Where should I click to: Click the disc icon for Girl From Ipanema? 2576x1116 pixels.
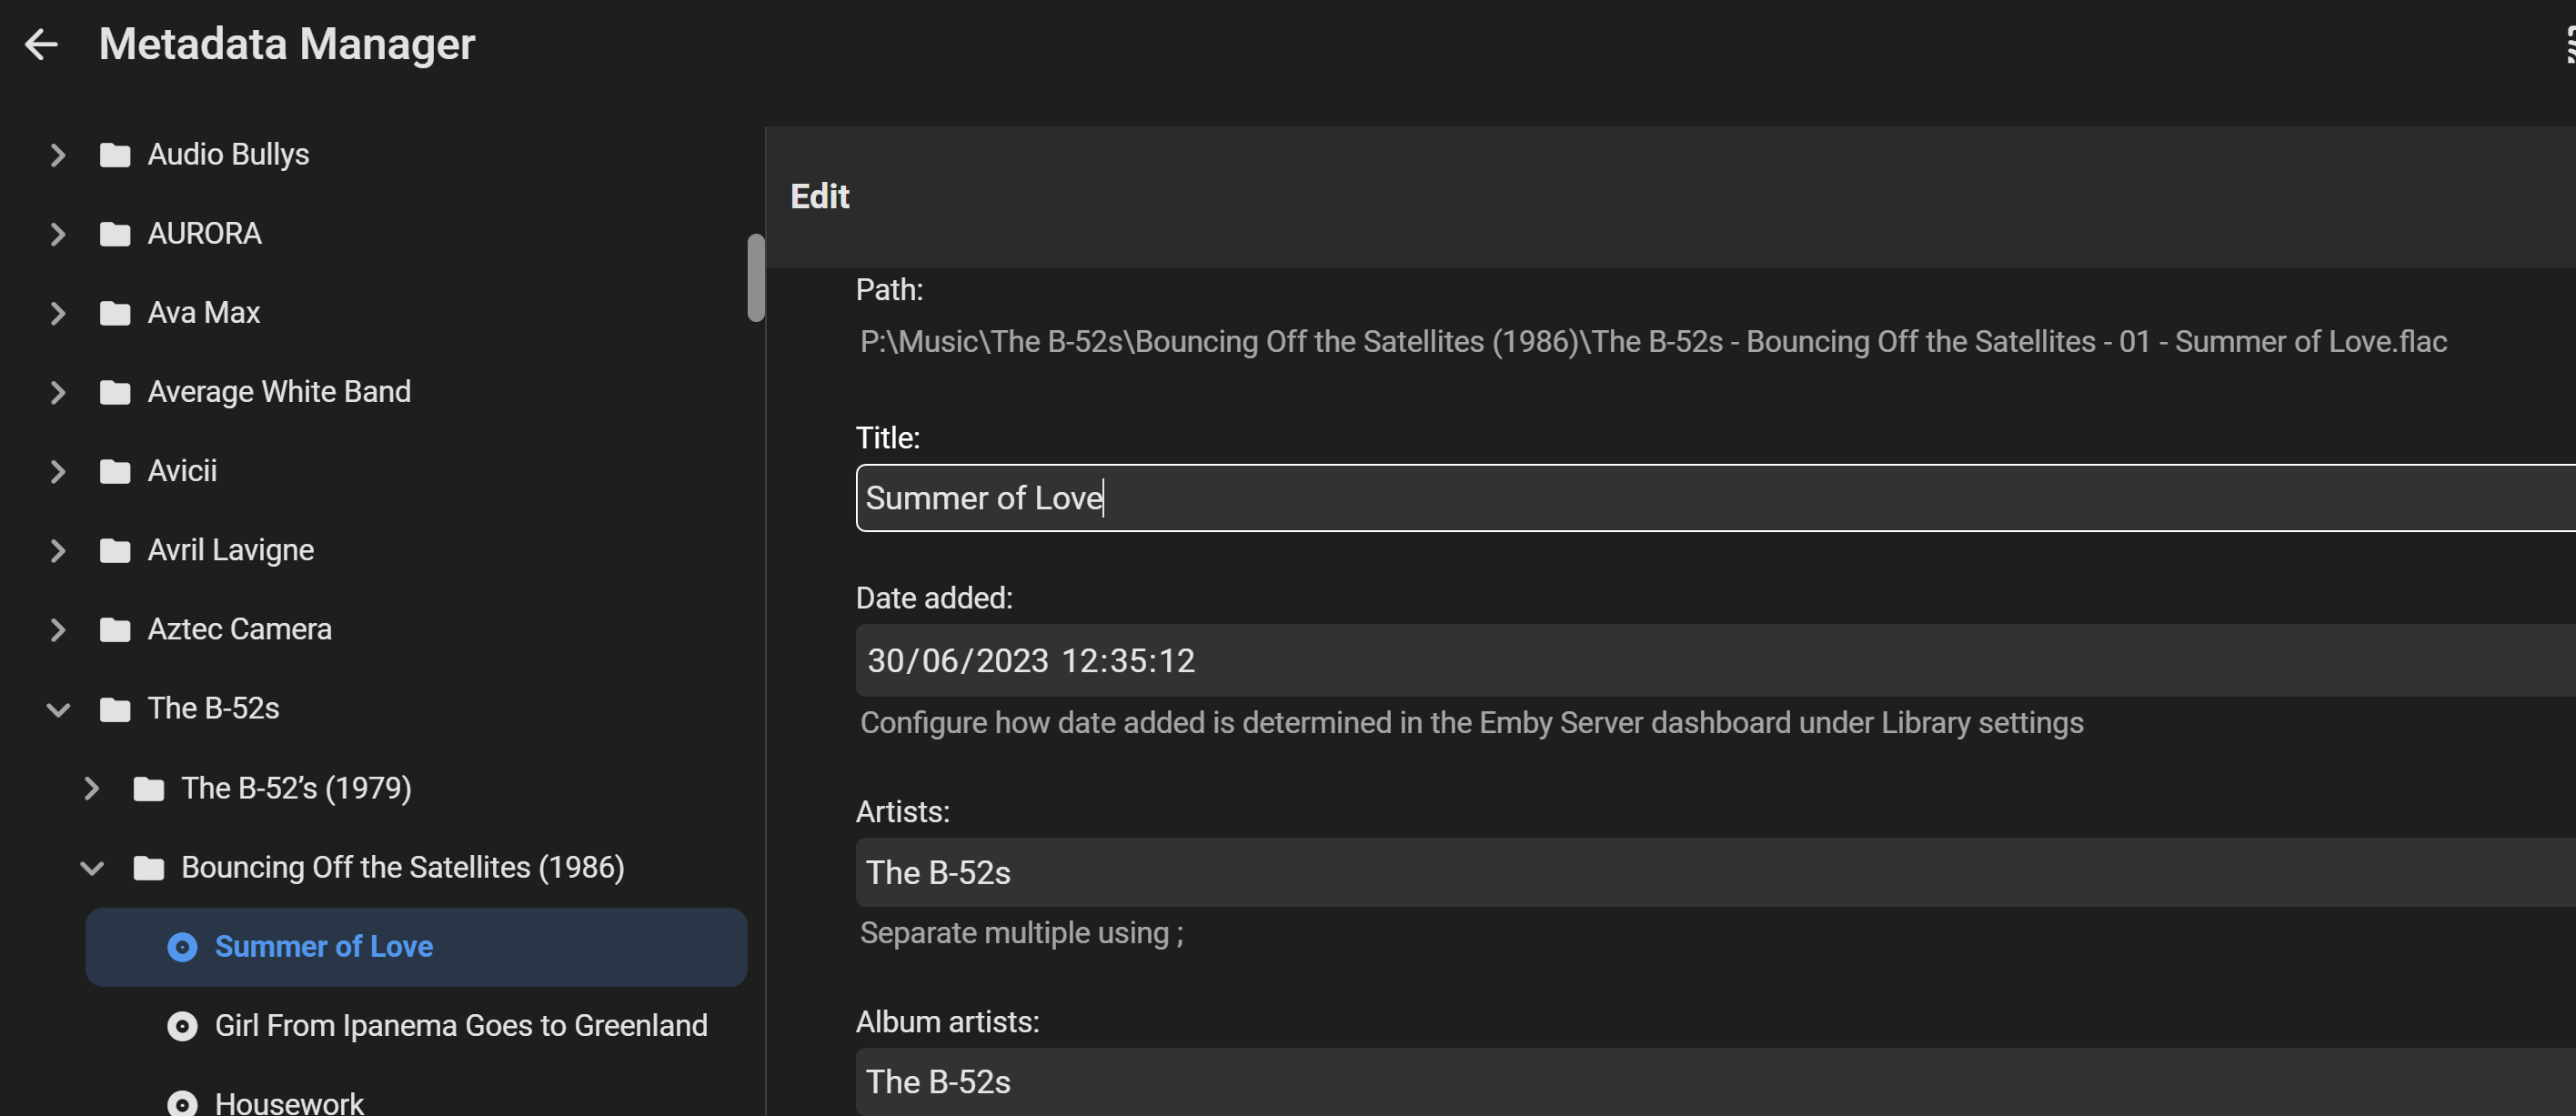tap(182, 1026)
